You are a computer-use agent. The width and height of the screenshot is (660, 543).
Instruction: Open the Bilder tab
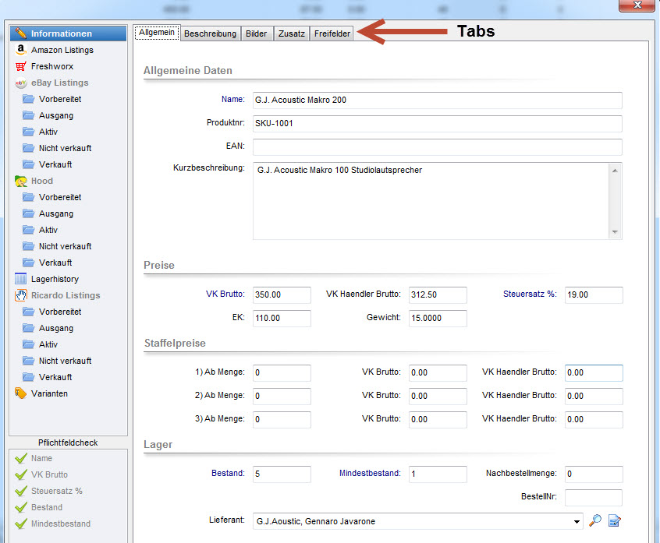coord(257,33)
